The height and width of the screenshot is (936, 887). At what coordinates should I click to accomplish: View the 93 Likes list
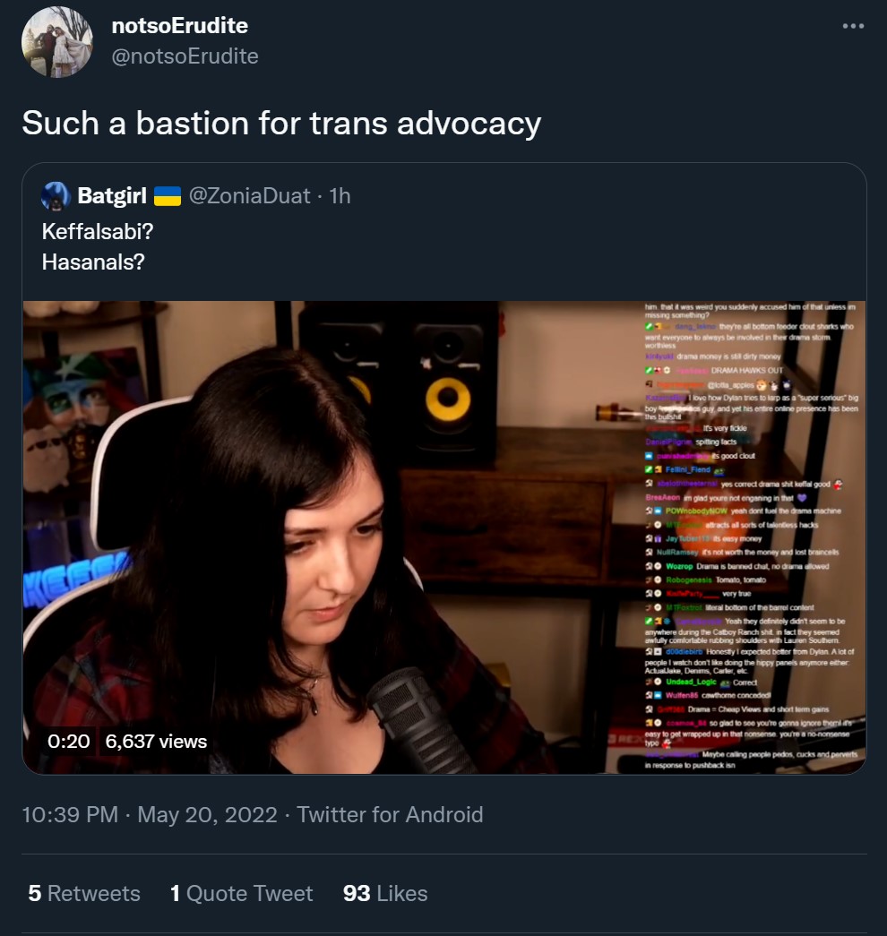385,894
